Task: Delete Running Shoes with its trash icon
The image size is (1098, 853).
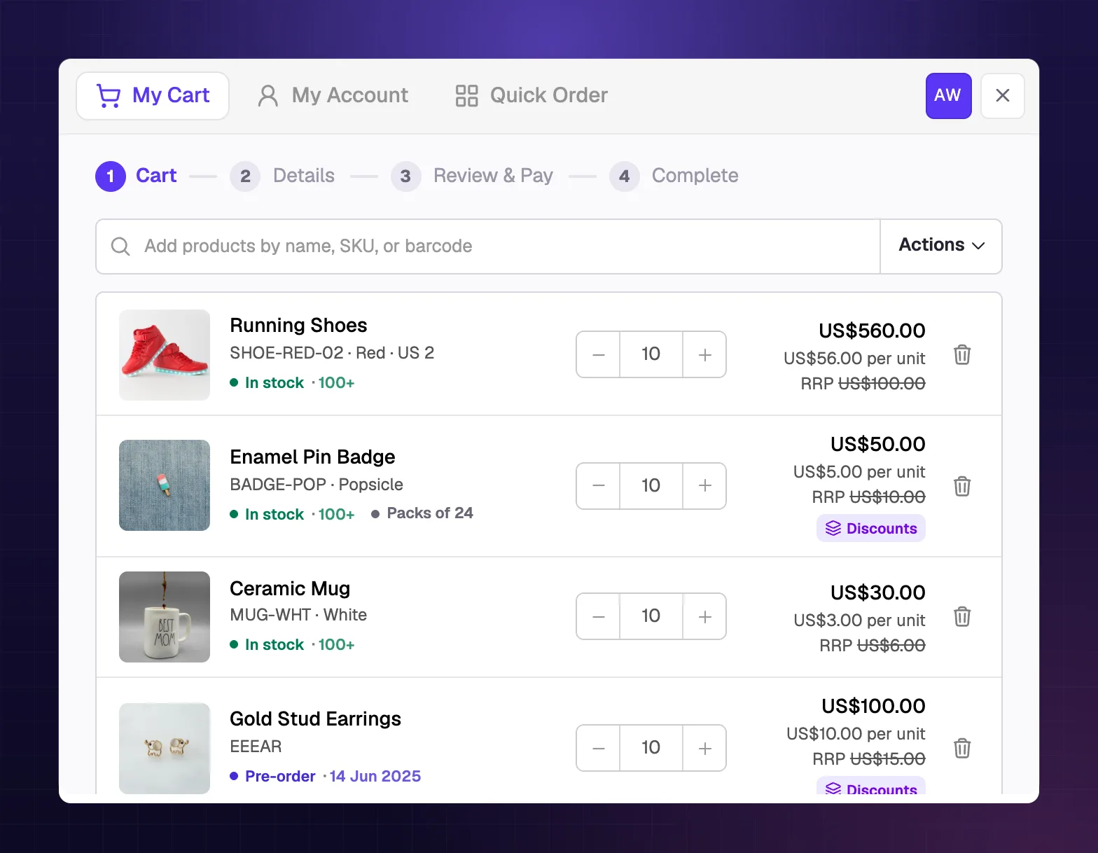Action: 962,354
